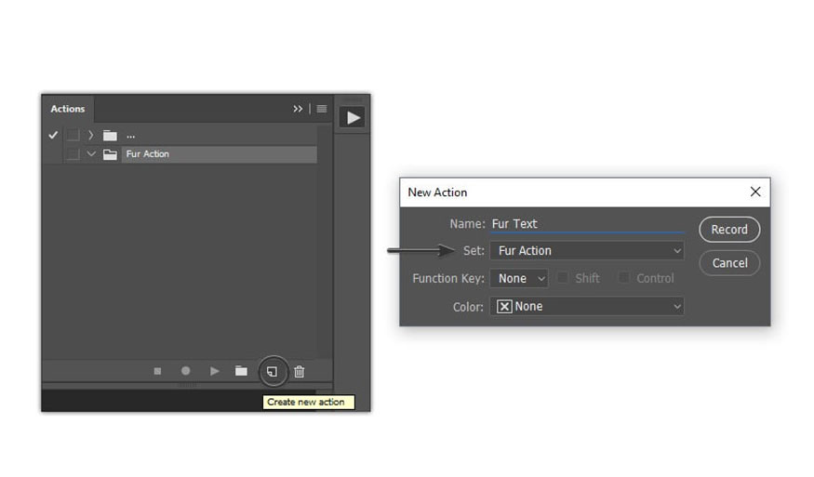
Task: Play the selection in Actions panel
Action: click(214, 371)
